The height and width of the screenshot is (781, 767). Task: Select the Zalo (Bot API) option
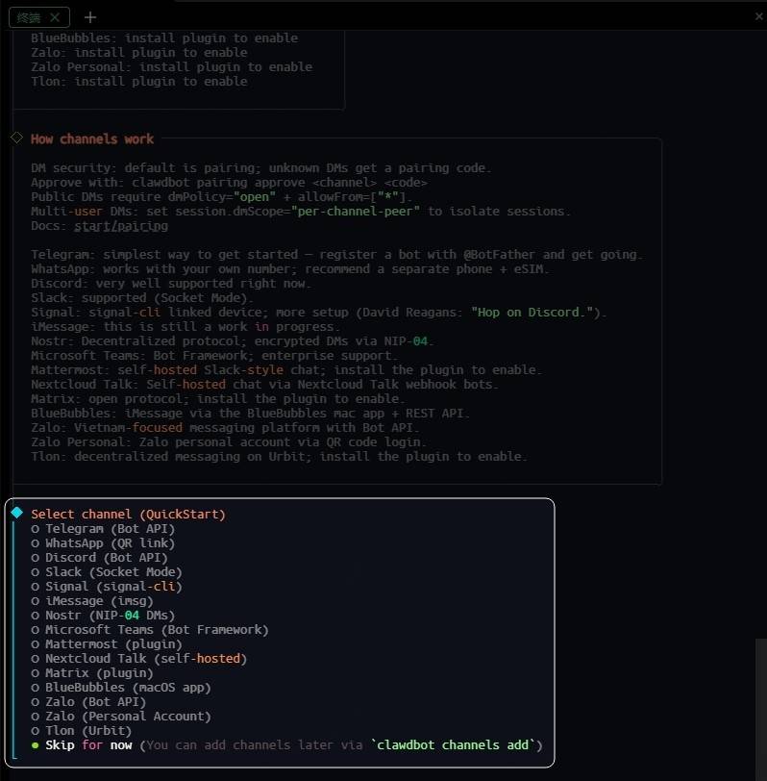[x=88, y=702]
